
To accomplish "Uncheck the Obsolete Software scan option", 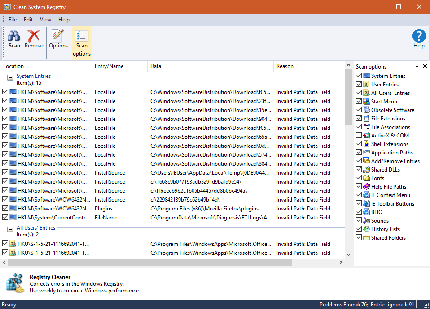I will point(359,110).
